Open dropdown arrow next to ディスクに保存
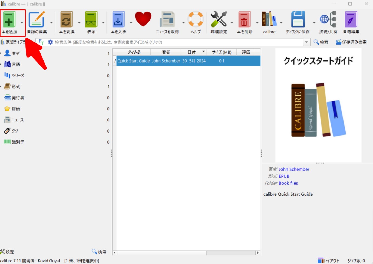 pyautogui.click(x=314, y=23)
